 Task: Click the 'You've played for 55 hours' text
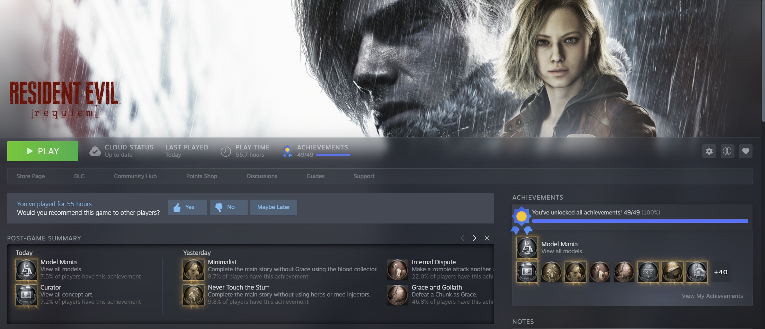point(54,204)
